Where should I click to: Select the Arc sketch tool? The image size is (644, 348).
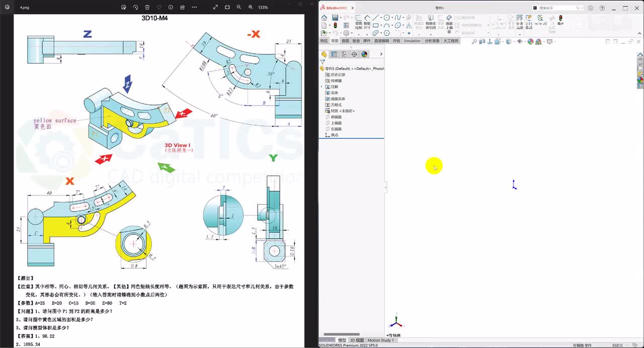pos(386,25)
